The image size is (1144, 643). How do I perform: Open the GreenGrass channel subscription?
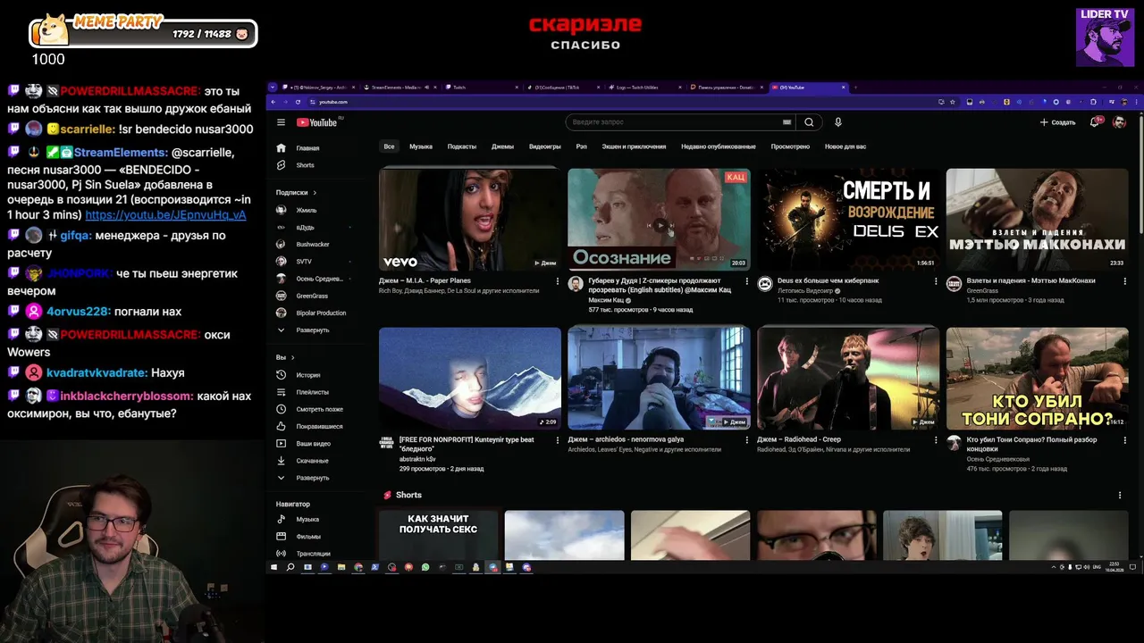(x=312, y=296)
